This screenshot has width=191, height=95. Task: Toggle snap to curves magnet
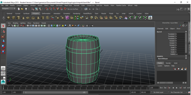click(x=51, y=9)
